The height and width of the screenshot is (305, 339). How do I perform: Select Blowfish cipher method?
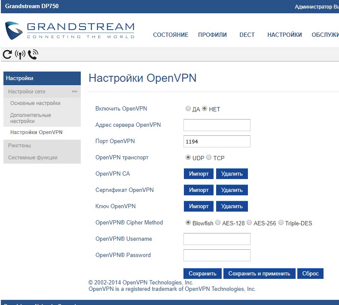(x=188, y=222)
